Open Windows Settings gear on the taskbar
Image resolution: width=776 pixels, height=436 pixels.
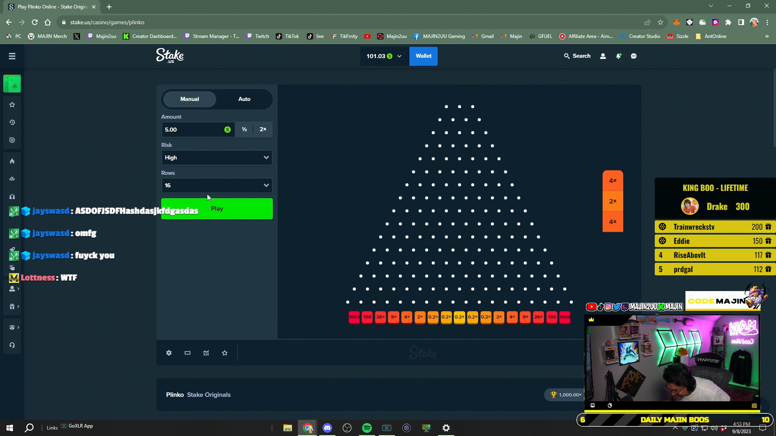coord(446,428)
